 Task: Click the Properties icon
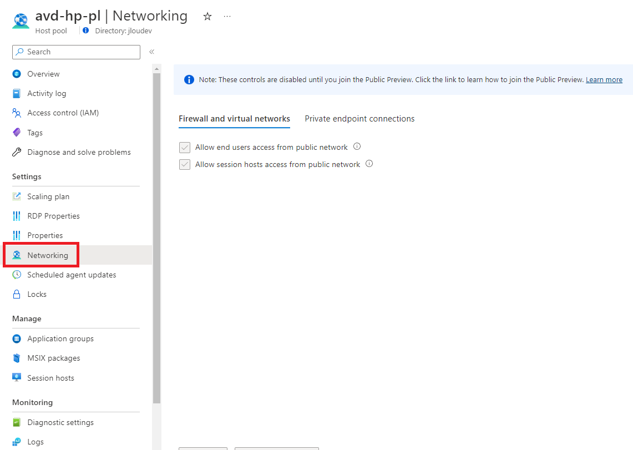(17, 235)
